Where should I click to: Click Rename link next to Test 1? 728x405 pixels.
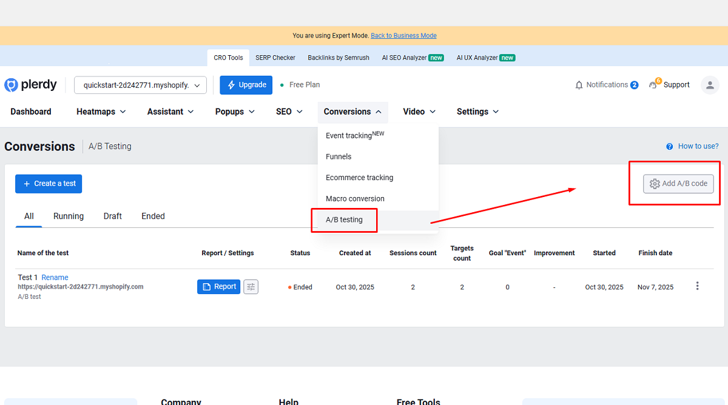tap(55, 278)
